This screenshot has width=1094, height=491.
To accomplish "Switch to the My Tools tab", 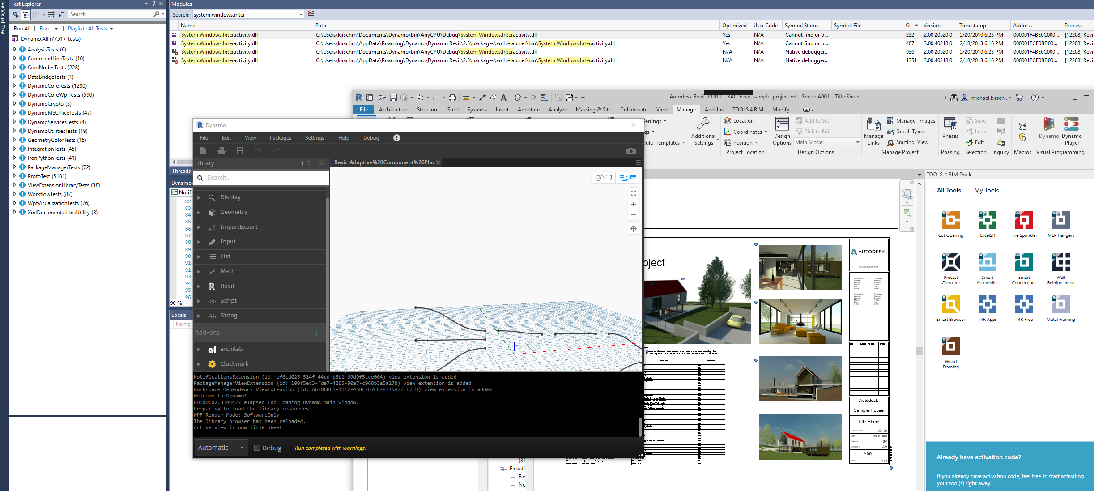I will pyautogui.click(x=986, y=190).
